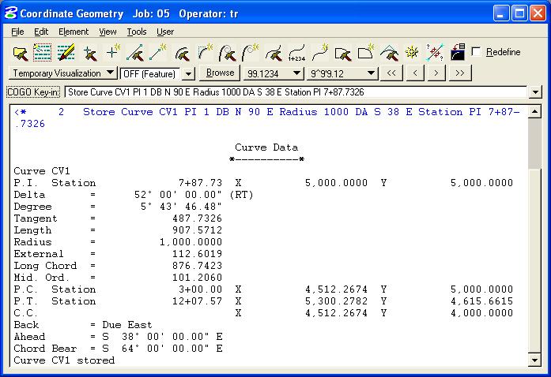
Task: Click the Browse button
Action: pyautogui.click(x=220, y=73)
